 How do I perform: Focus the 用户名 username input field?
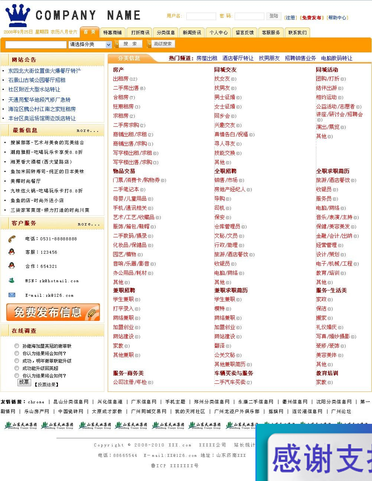(x=201, y=16)
